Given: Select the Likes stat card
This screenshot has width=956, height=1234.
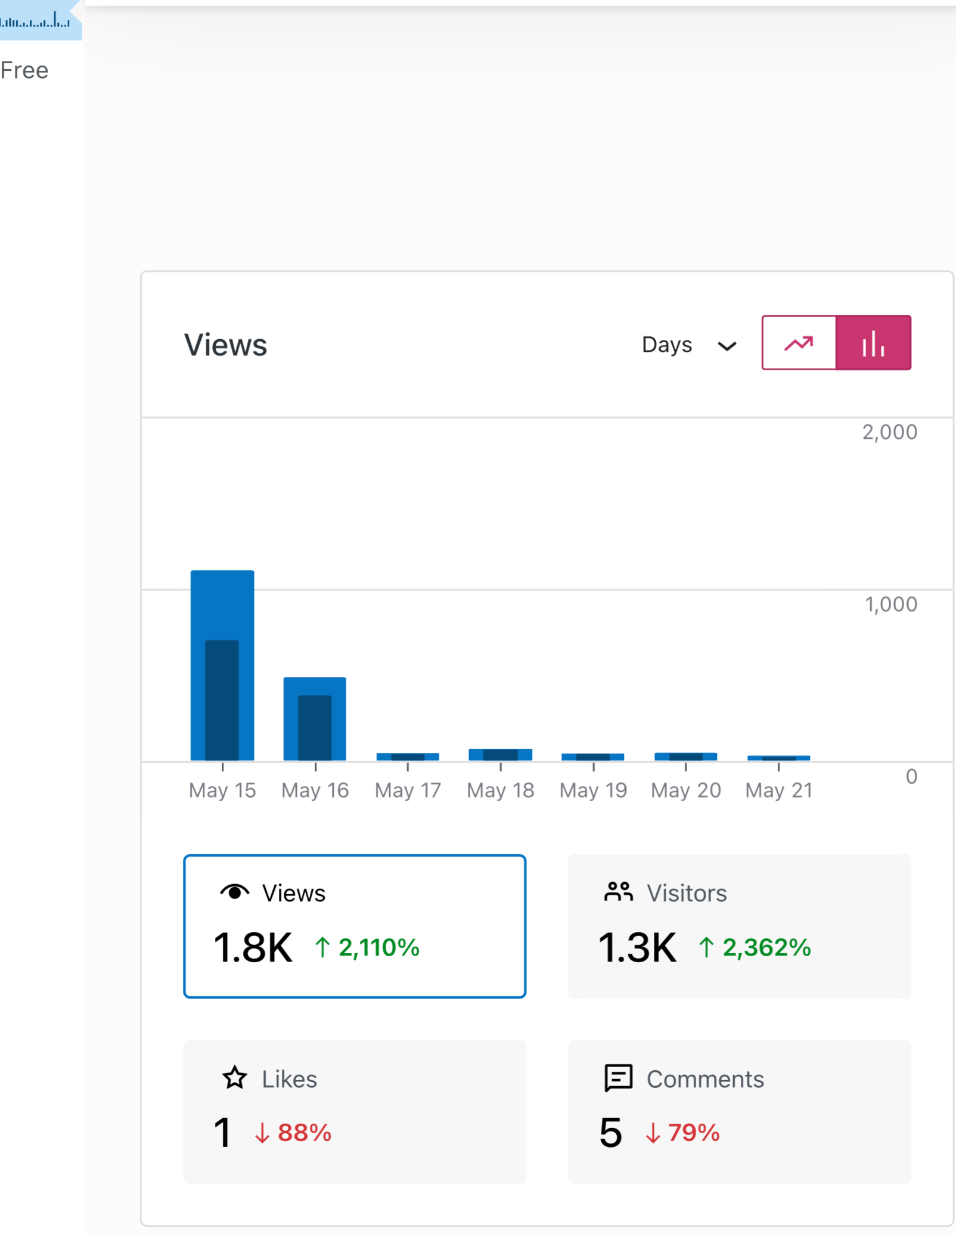Looking at the screenshot, I should click(354, 1111).
